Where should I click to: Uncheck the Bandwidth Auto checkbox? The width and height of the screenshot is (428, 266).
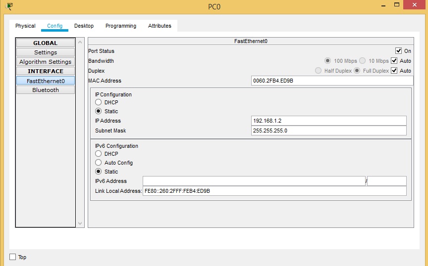coord(394,61)
